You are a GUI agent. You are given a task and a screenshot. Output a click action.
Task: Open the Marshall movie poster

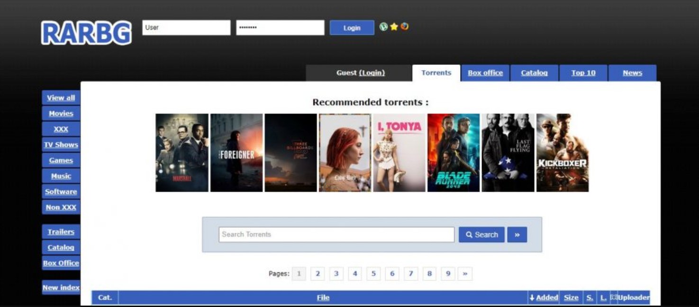(182, 153)
